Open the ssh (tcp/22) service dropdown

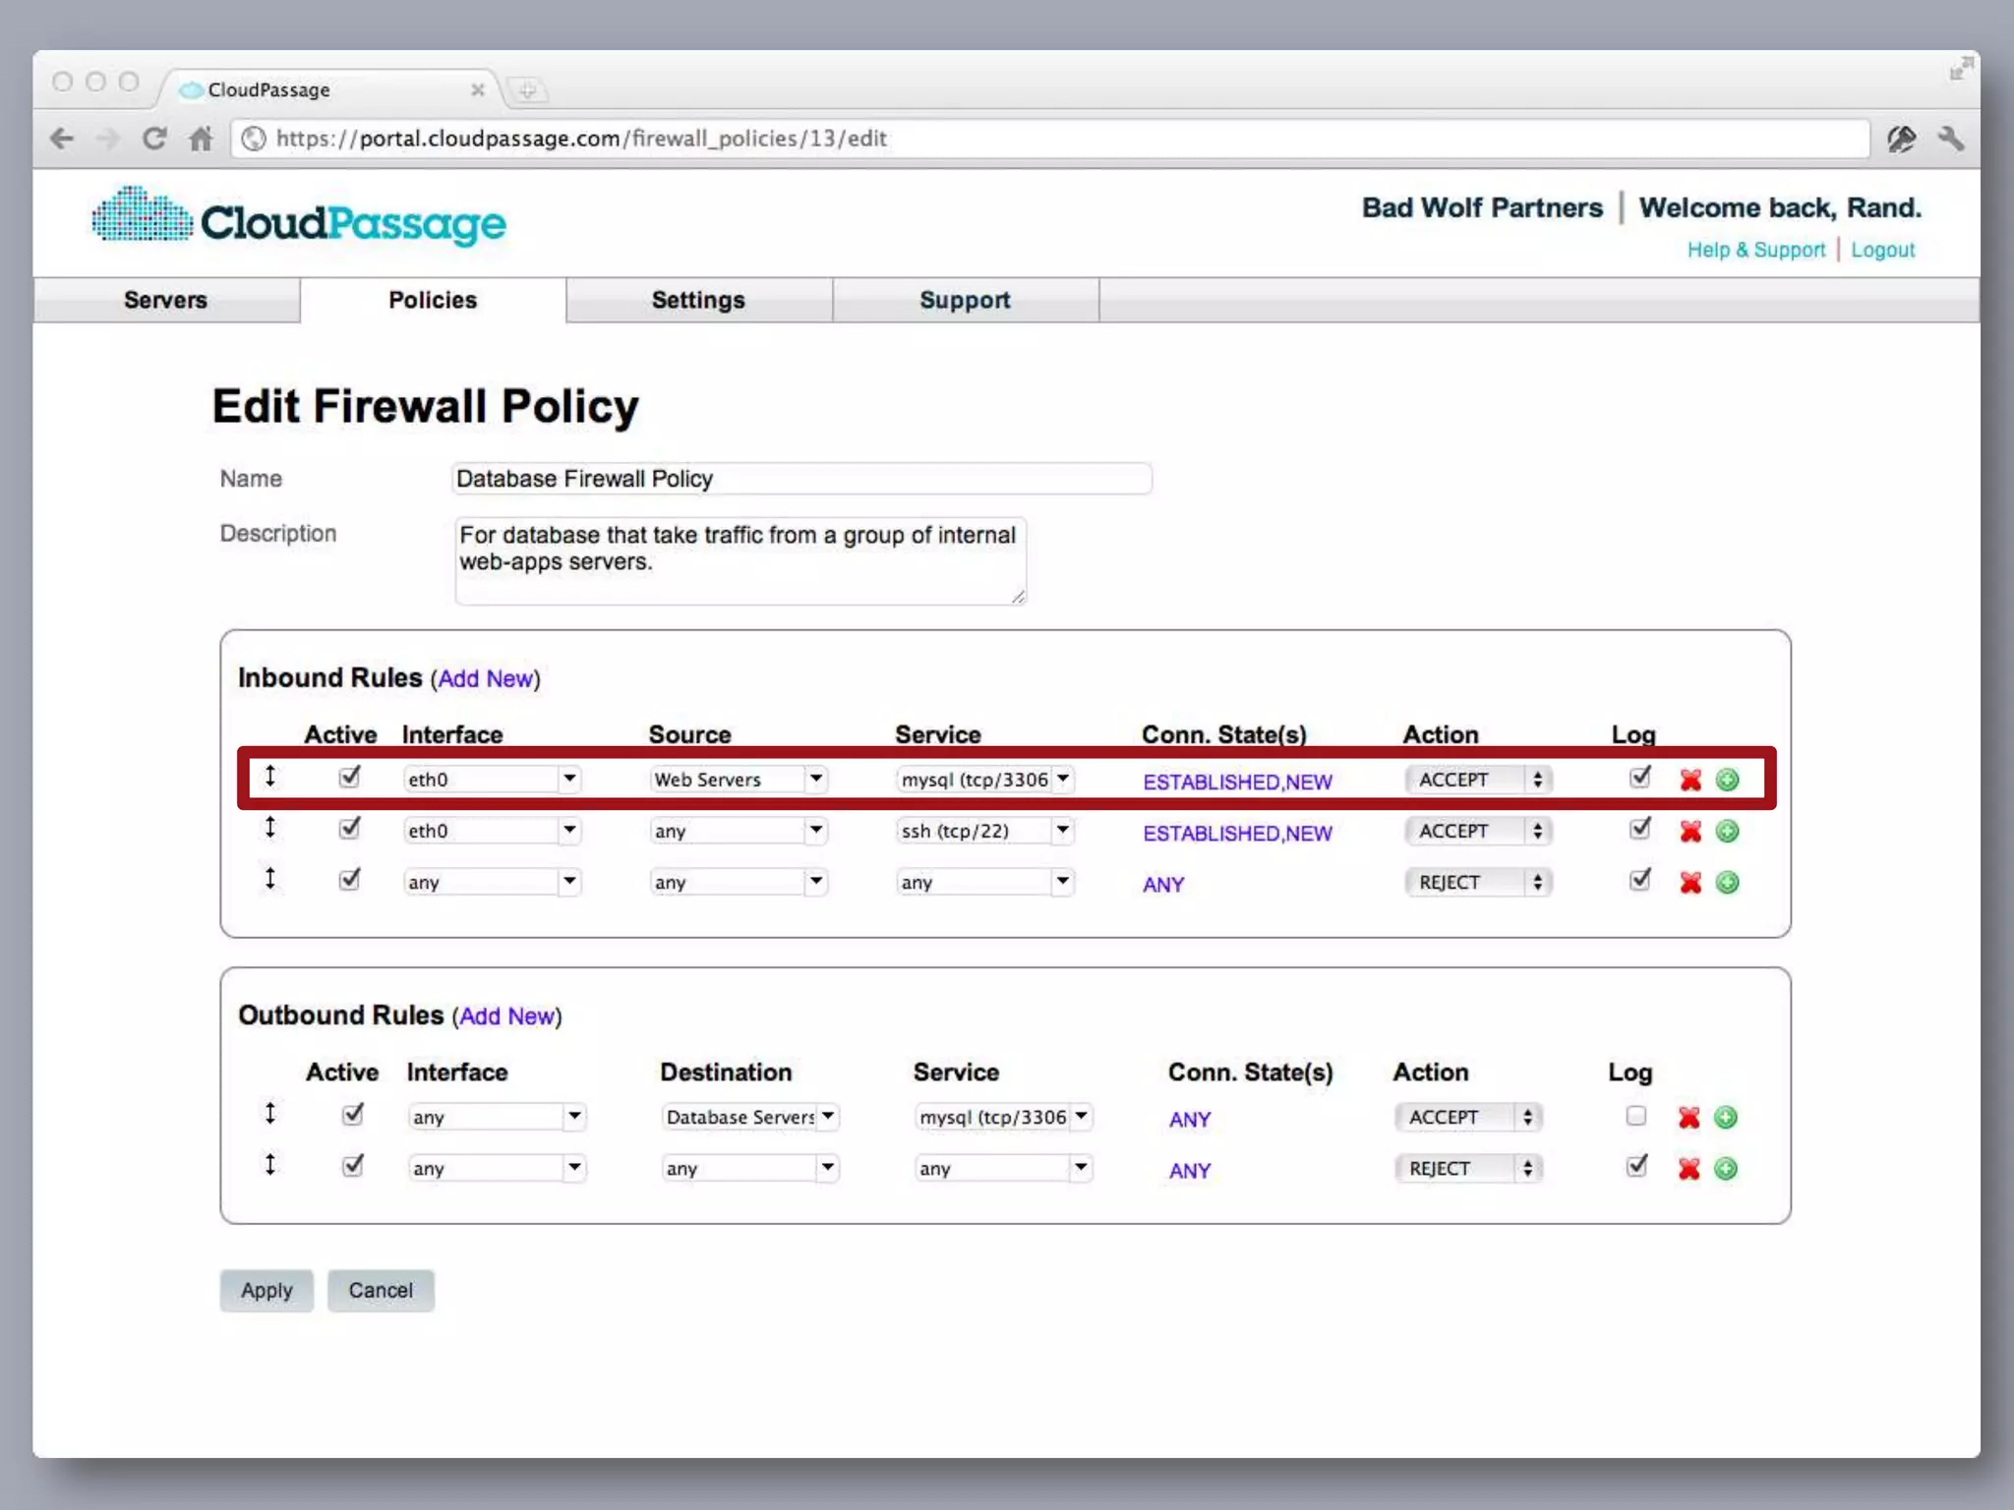pos(984,831)
